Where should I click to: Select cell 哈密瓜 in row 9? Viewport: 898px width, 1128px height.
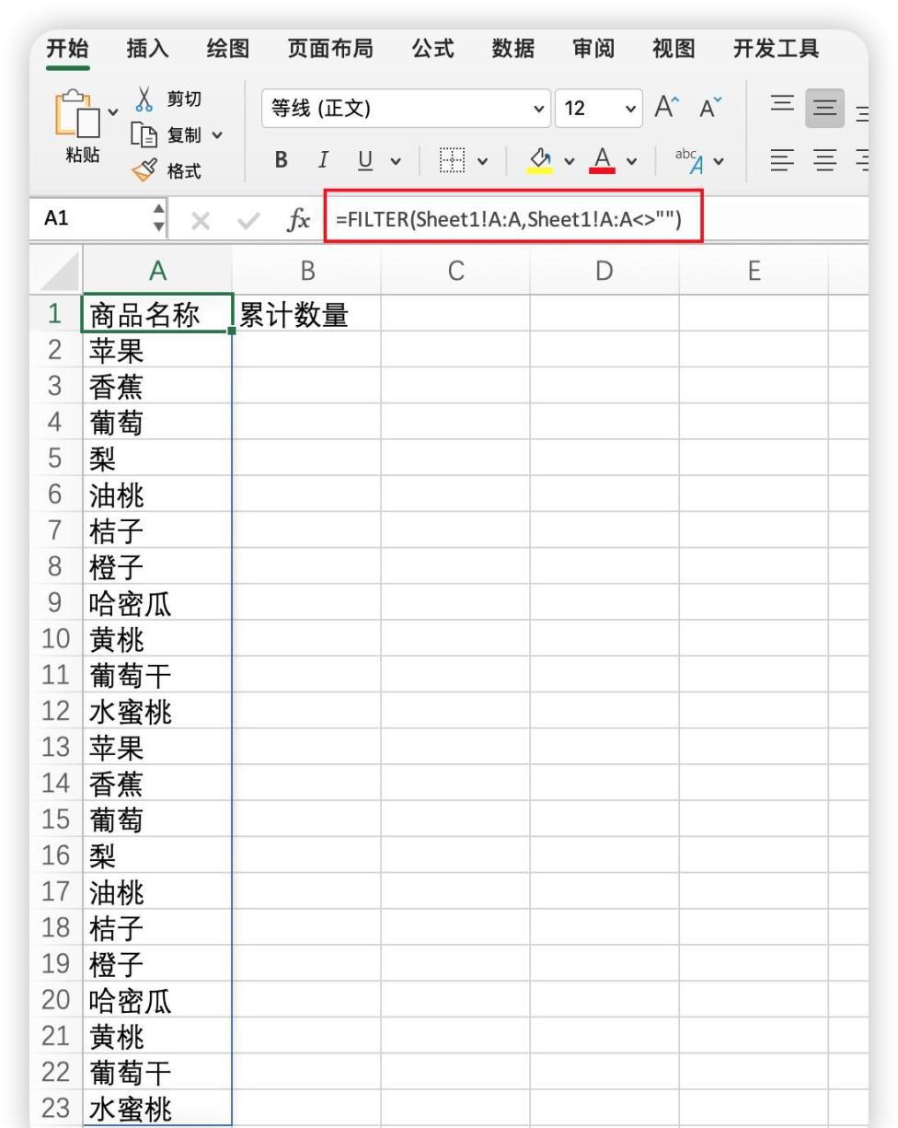click(157, 603)
